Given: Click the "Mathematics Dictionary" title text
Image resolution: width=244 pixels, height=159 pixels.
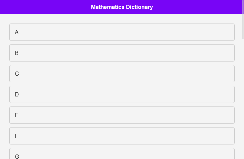Looking at the screenshot, I should 122,7.
